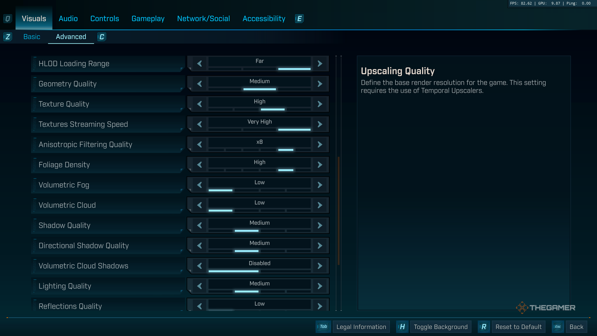This screenshot has height=336, width=597.
Task: Switch to the Audio tab
Action: point(68,19)
